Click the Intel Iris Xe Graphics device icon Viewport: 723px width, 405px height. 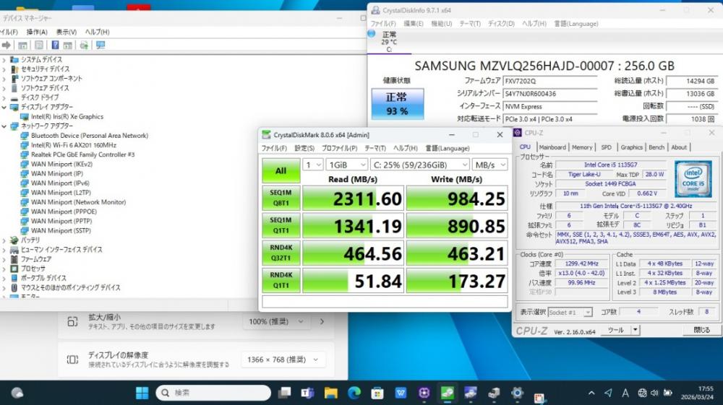25,116
